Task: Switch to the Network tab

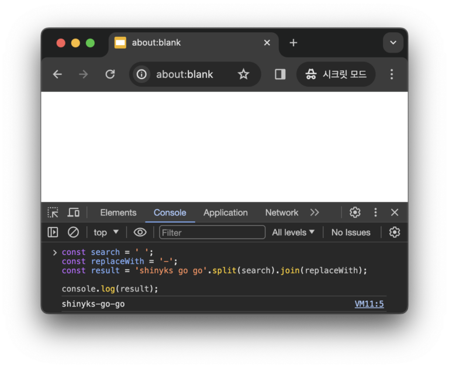Action: point(281,212)
